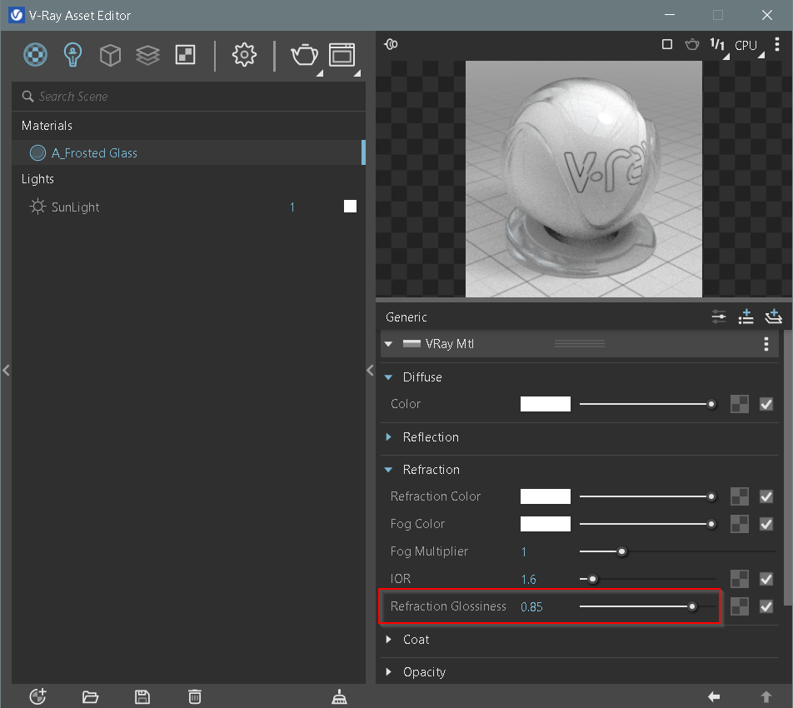Image resolution: width=793 pixels, height=708 pixels.
Task: Click the Lights list header
Action: [37, 179]
